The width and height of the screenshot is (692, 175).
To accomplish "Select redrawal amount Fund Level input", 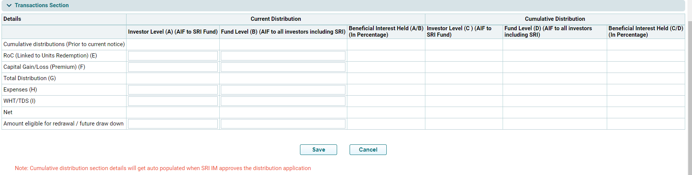I will pyautogui.click(x=283, y=124).
